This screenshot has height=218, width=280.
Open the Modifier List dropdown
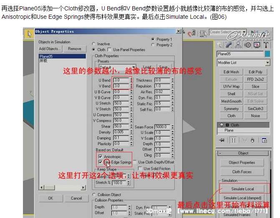point(243,63)
